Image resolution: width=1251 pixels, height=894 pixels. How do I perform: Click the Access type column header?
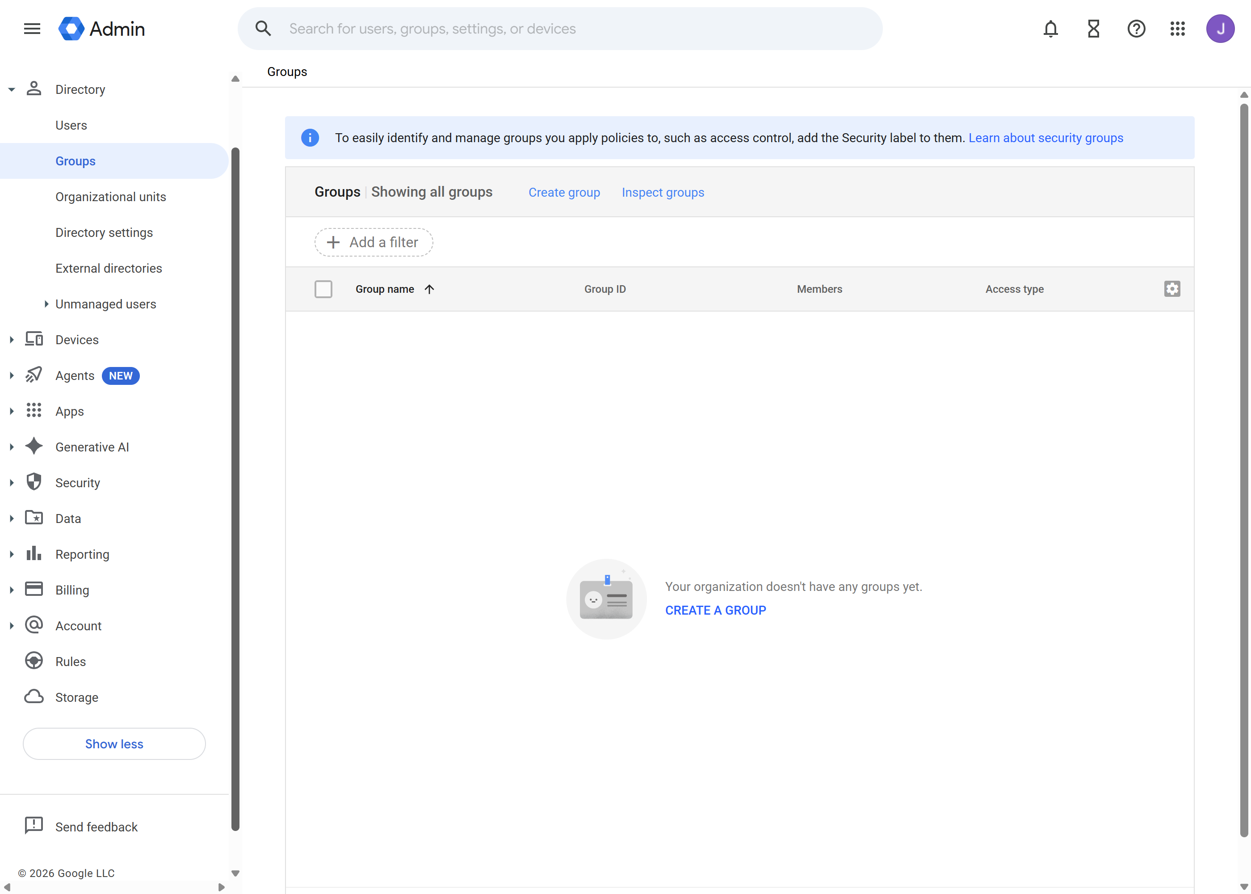pyautogui.click(x=1014, y=289)
